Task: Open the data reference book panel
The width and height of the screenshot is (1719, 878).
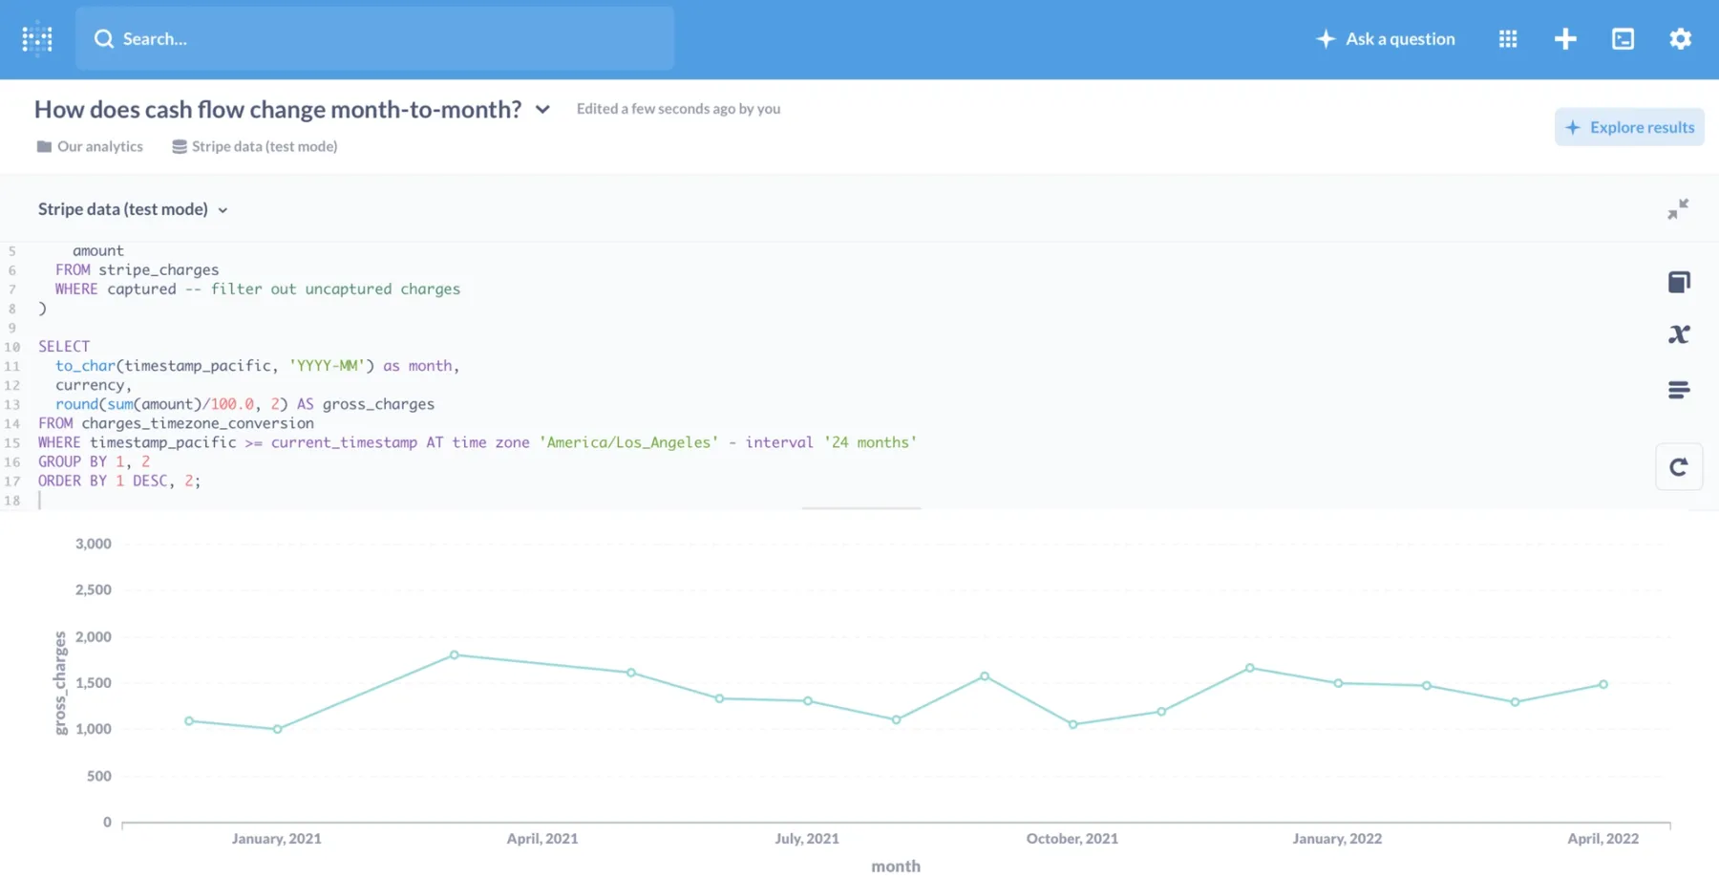Action: coord(1679,281)
